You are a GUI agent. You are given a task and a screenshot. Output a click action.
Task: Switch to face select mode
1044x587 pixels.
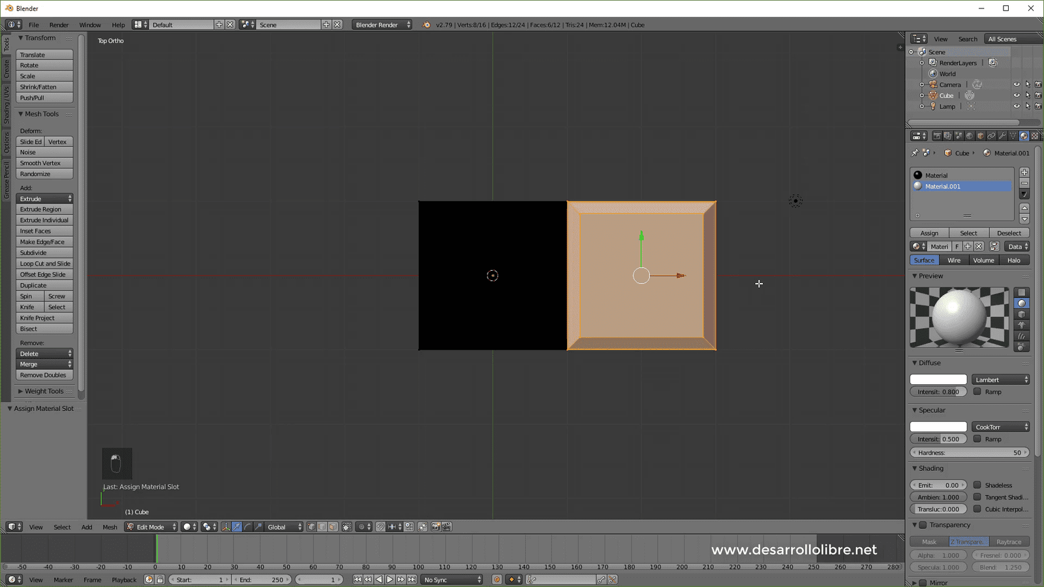coord(333,527)
